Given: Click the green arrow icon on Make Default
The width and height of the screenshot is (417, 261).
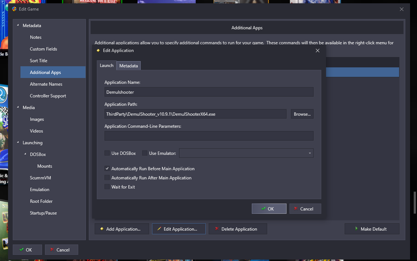Looking at the screenshot, I should point(356,229).
